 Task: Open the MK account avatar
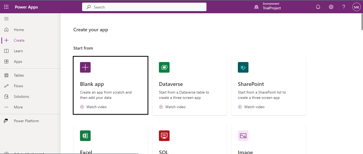[x=356, y=7]
